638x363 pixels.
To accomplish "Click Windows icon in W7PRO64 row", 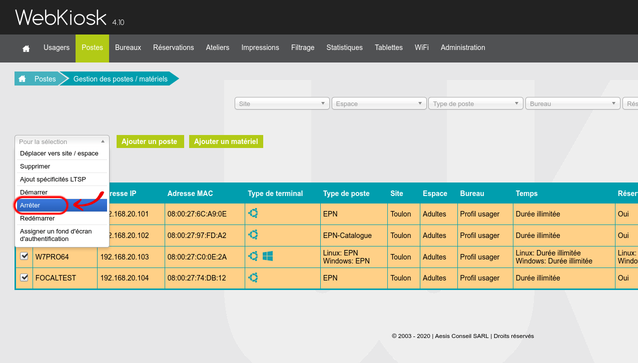I will tap(268, 256).
